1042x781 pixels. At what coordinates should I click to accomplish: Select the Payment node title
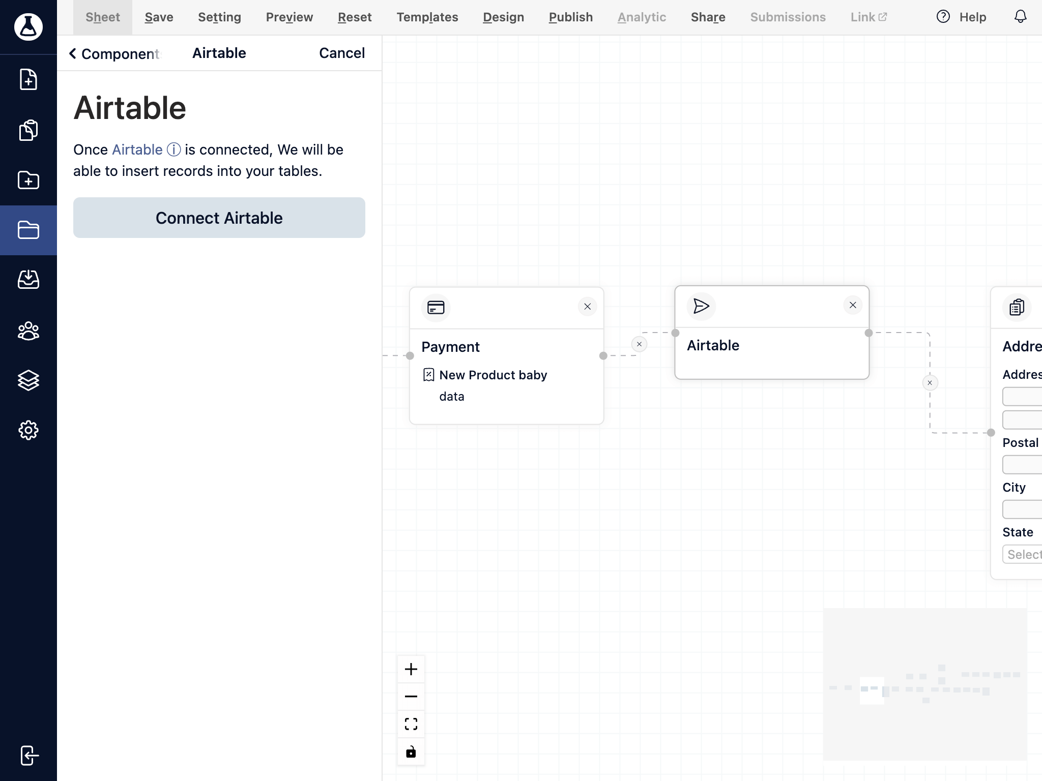[450, 347]
